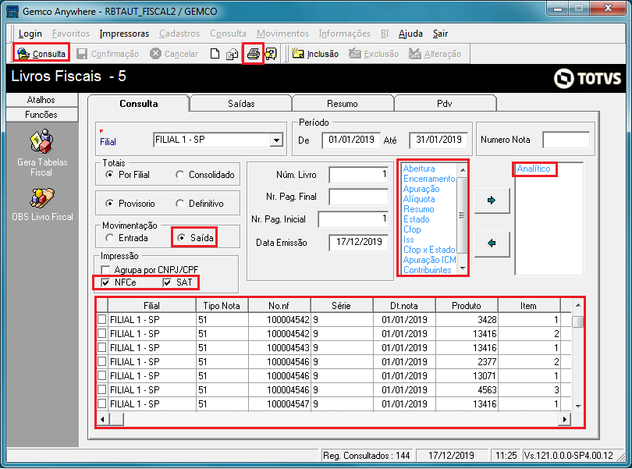Select Abertura in the report list
Viewport: 632px width, 469px height.
(x=419, y=169)
